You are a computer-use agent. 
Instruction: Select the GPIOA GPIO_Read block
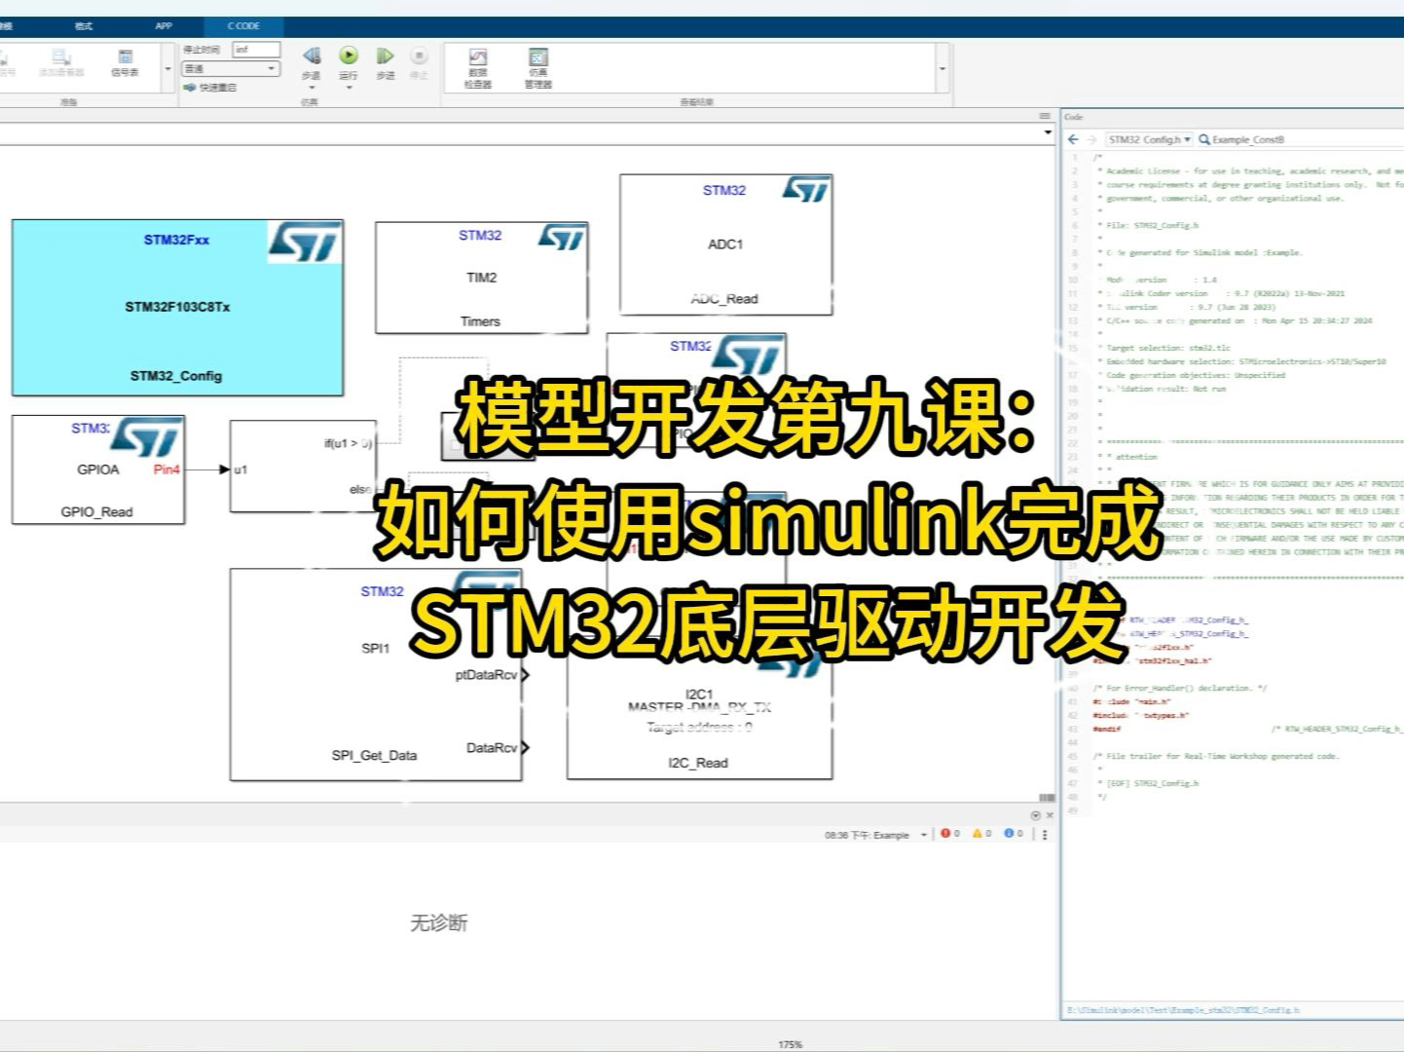(97, 470)
